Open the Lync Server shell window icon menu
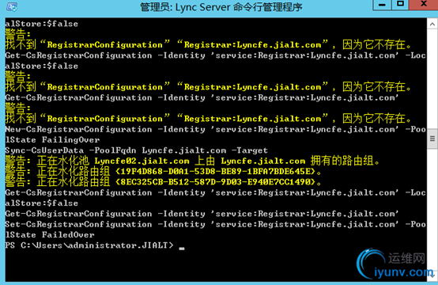438x285 pixels. [12, 6]
